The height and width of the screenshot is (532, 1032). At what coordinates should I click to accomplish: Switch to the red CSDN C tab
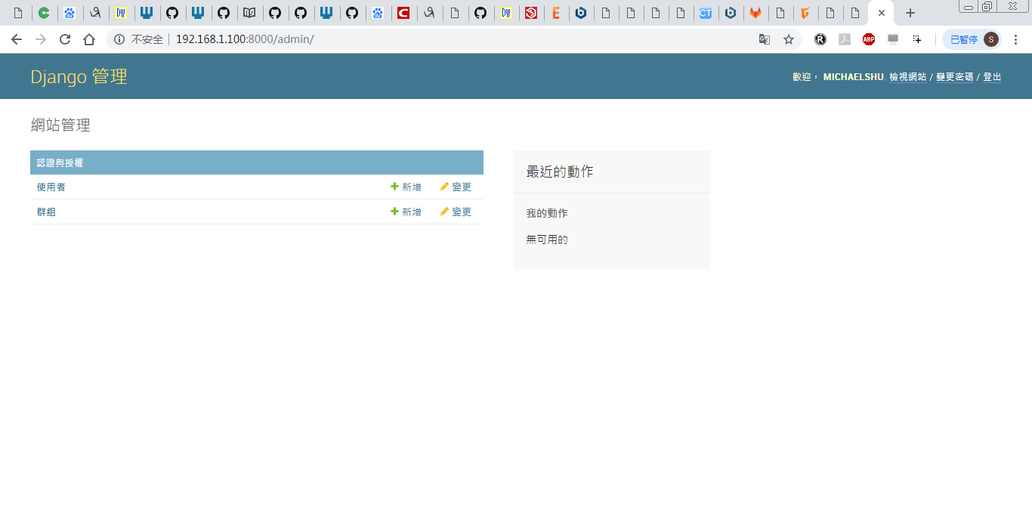pyautogui.click(x=403, y=13)
